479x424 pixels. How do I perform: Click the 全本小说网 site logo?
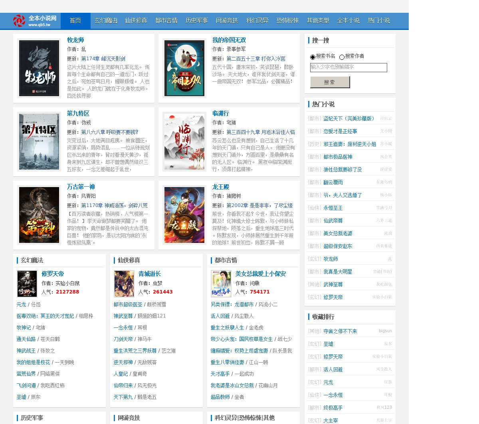point(35,21)
